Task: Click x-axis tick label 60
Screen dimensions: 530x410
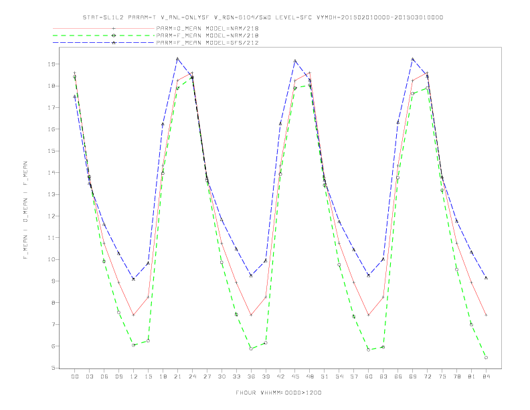Action: (x=369, y=377)
